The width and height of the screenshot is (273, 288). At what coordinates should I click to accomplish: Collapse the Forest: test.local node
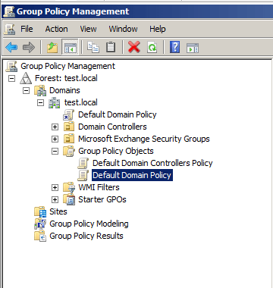tap(11, 78)
